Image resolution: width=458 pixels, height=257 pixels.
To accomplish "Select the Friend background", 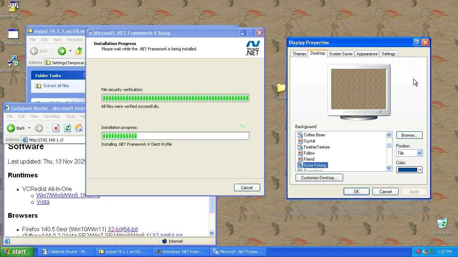I will 309,159.
